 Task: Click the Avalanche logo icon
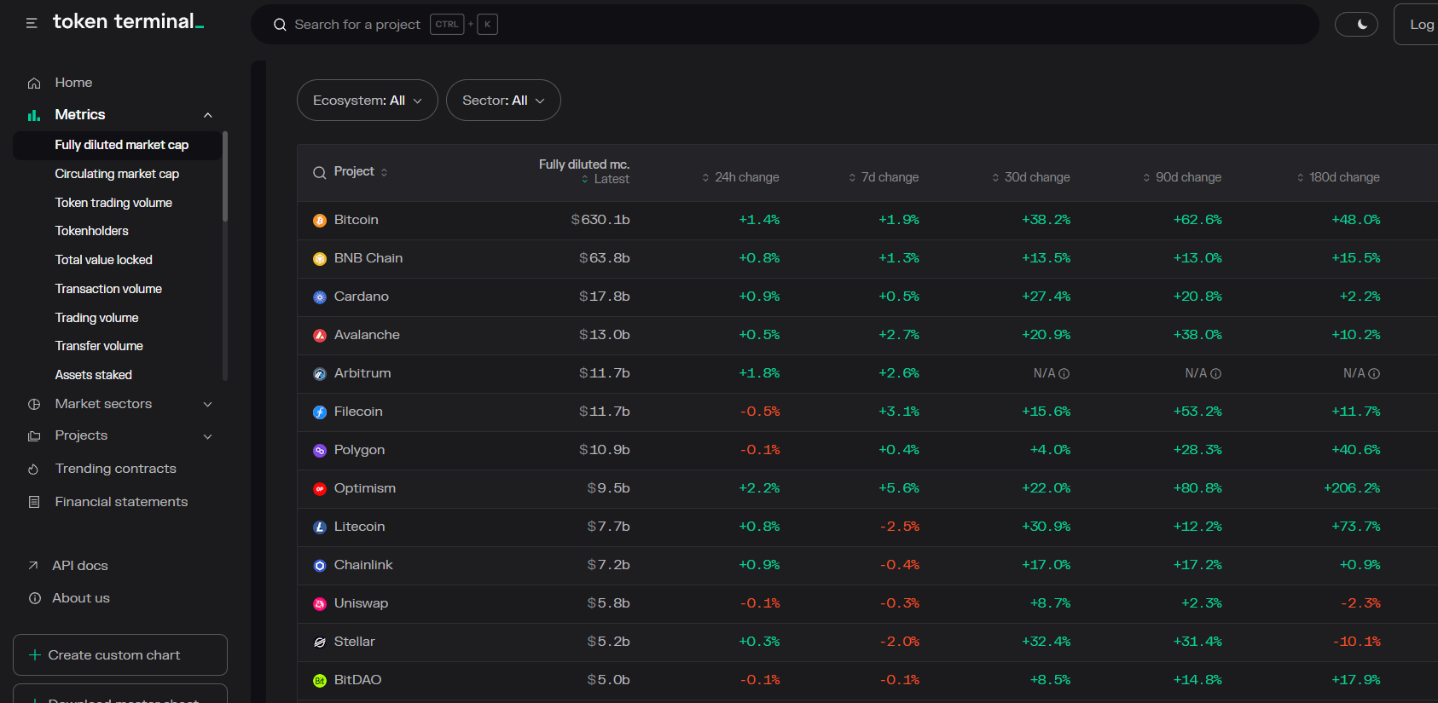point(320,336)
